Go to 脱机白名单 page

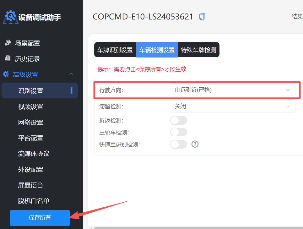point(34,201)
